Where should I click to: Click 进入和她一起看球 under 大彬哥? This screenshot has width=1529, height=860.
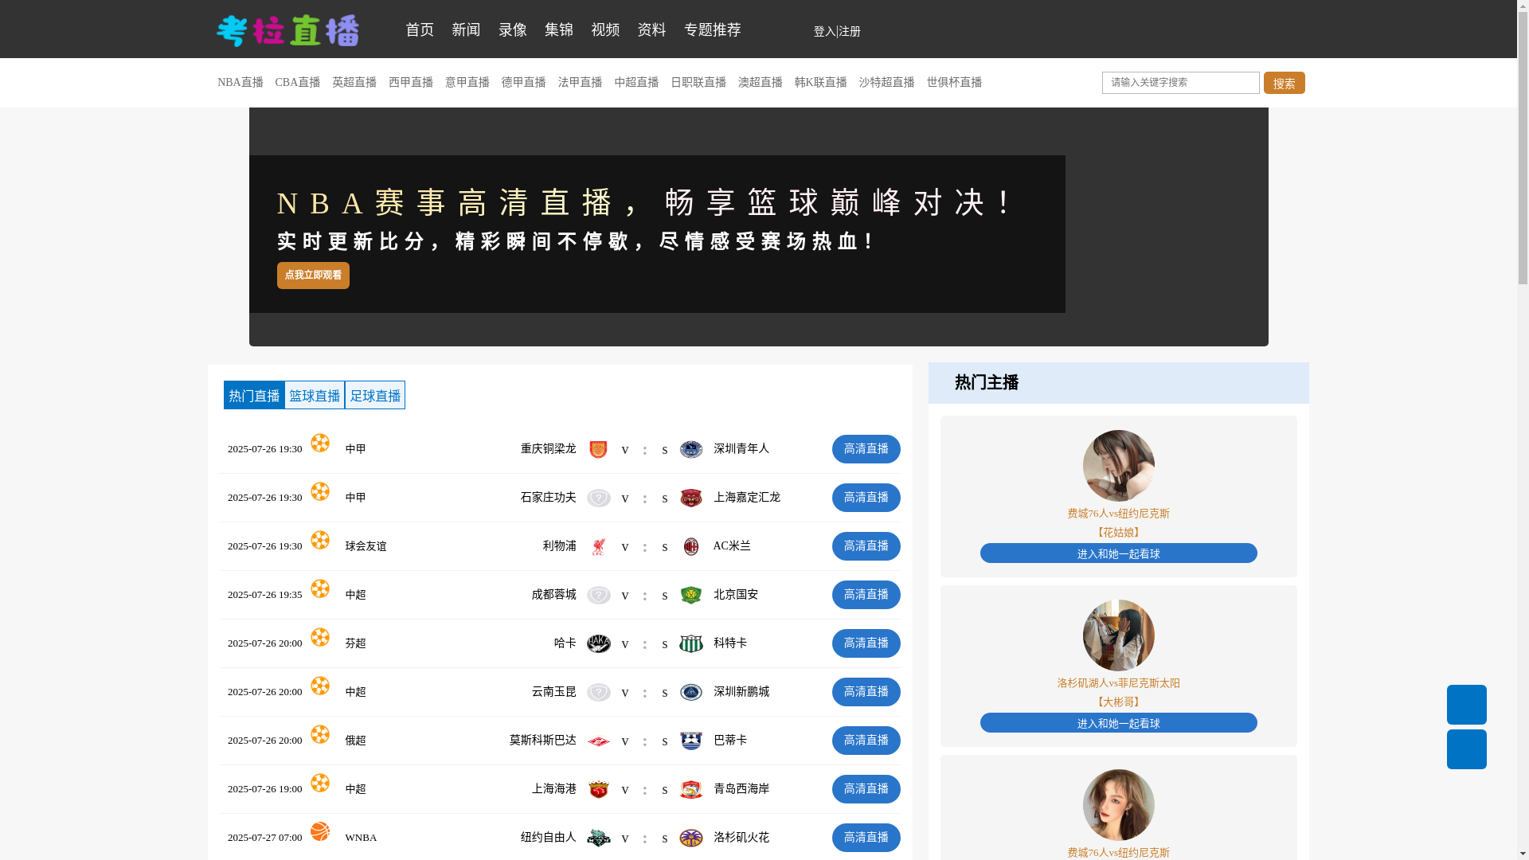(1119, 723)
